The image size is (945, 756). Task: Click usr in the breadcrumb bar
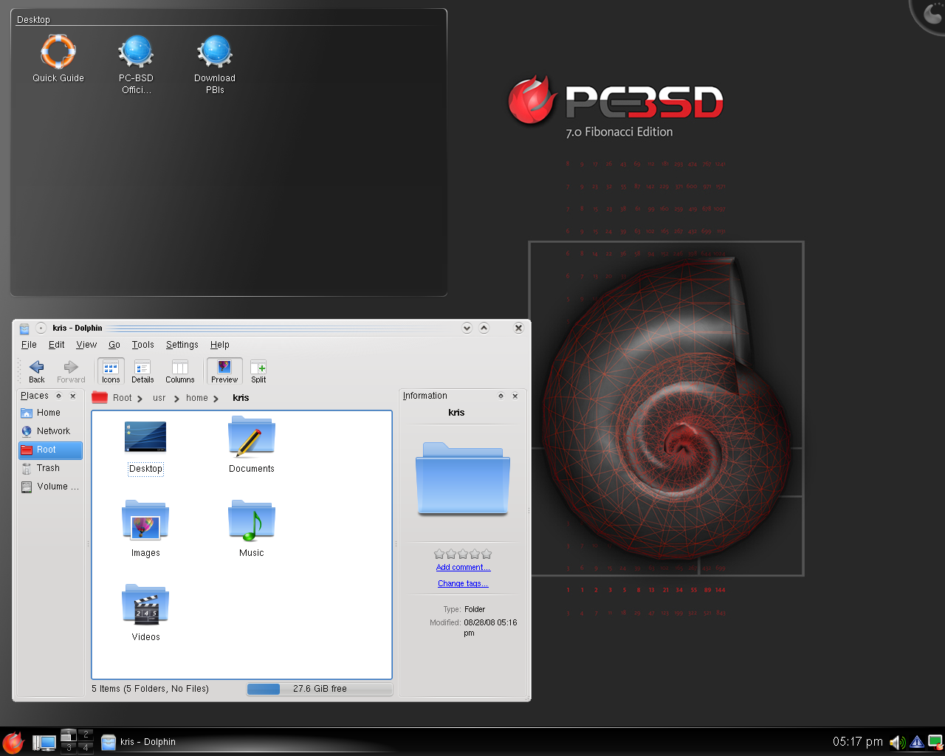[x=159, y=398]
